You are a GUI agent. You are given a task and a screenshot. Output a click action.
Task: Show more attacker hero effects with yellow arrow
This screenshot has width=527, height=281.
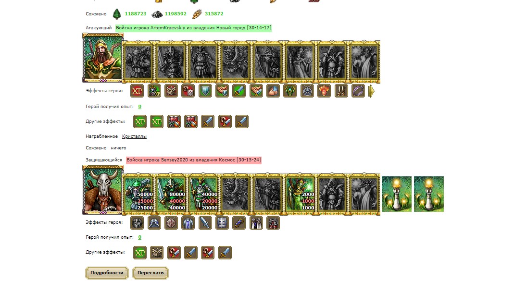(371, 91)
